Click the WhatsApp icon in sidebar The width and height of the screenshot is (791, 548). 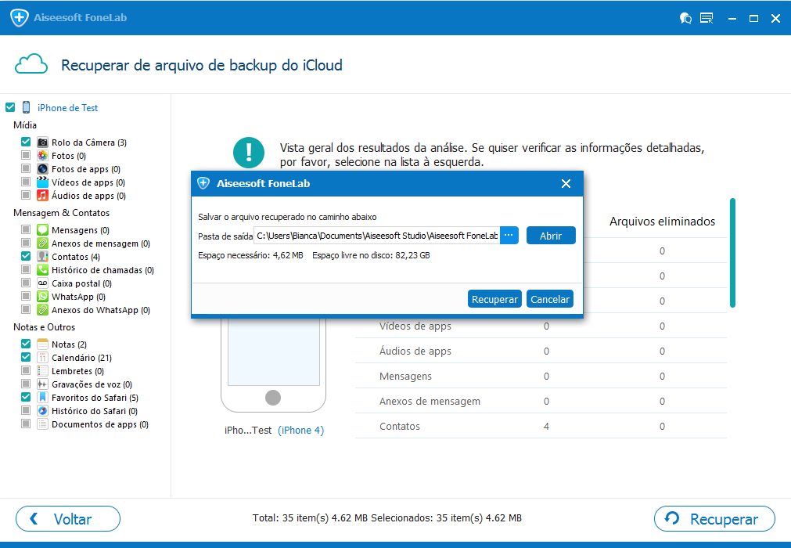43,297
